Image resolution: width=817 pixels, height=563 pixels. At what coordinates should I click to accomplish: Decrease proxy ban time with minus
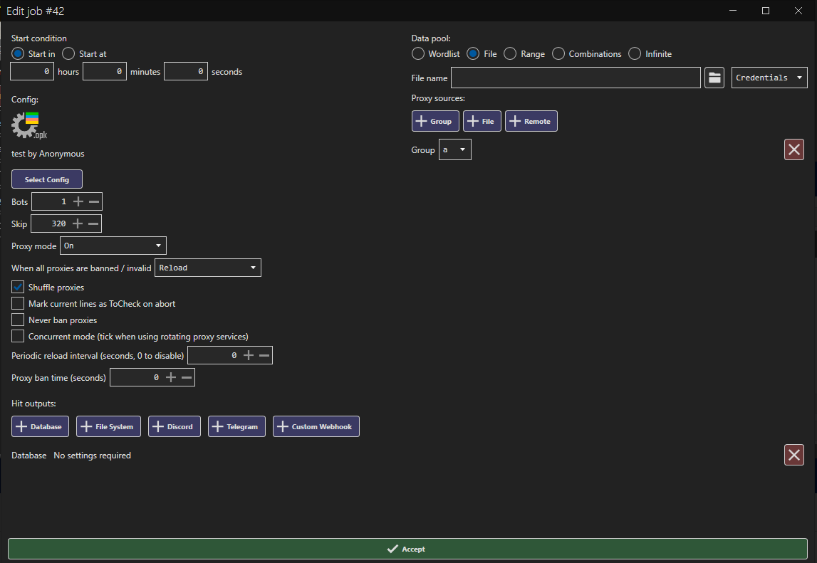187,377
